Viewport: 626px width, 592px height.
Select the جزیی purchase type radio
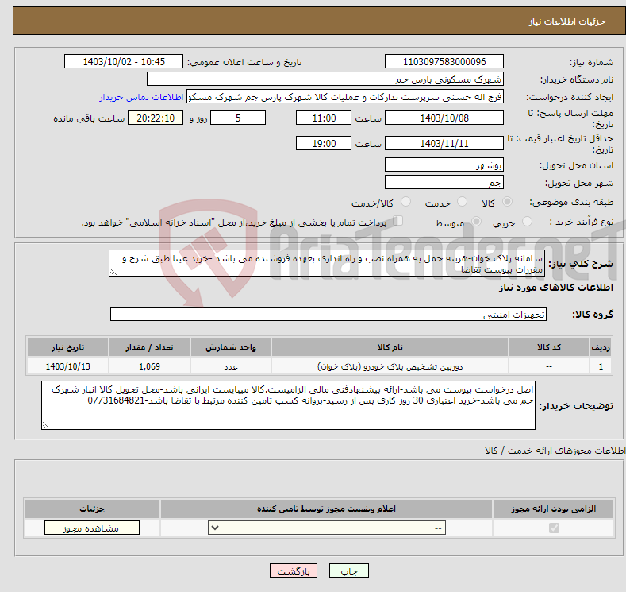(527, 222)
